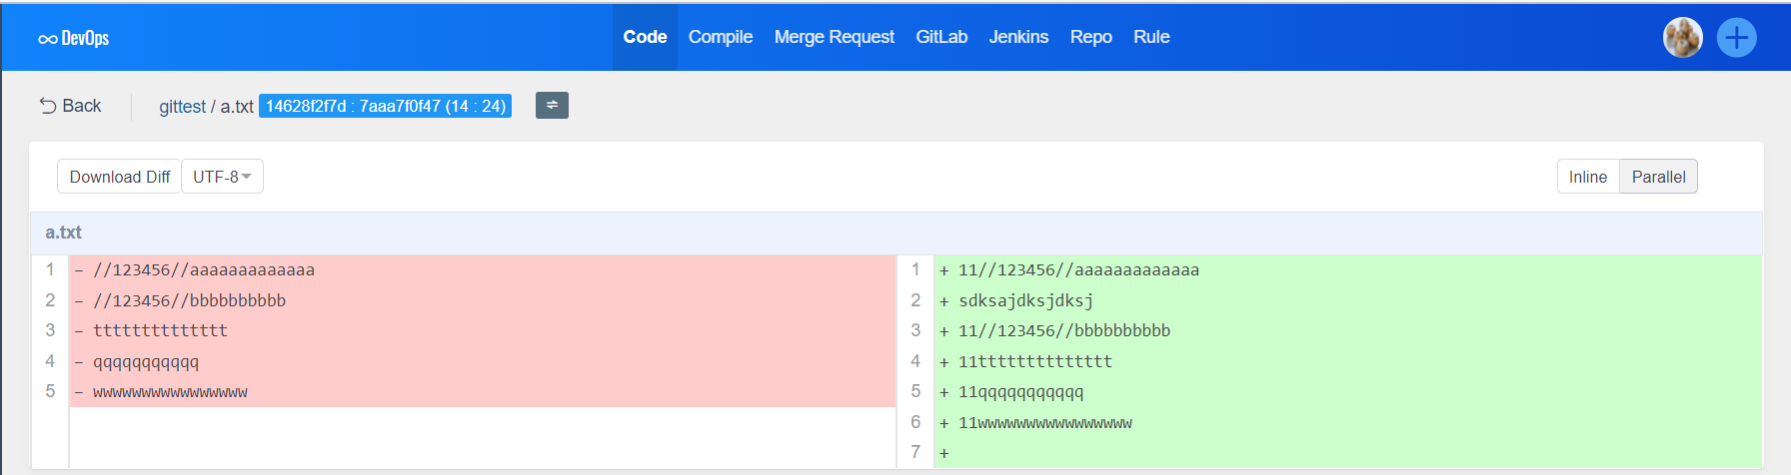Click the a.txt file header
Image resolution: width=1791 pixels, height=475 pixels.
(x=63, y=233)
